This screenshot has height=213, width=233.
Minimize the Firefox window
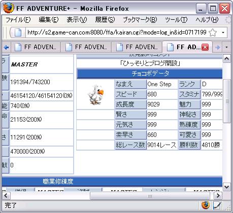point(201,8)
